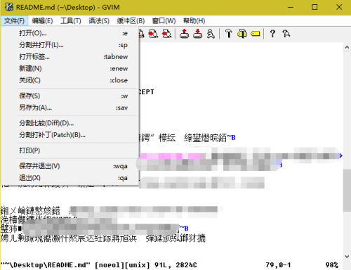Screen dimensions: 351x270
Task: Choose 分割打补丁(Patch)(B)... menu entry
Action: (69, 135)
